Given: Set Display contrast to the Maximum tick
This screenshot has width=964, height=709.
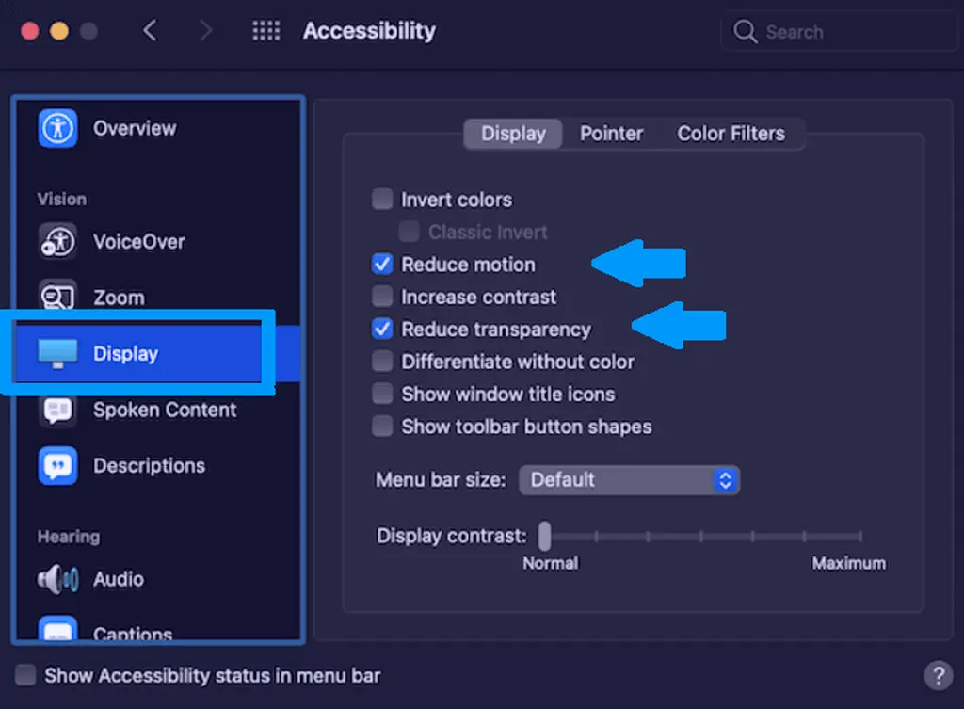Looking at the screenshot, I should point(860,536).
